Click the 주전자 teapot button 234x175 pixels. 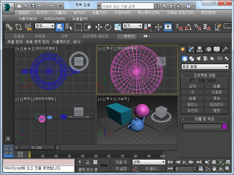coord(192,111)
